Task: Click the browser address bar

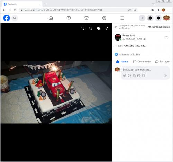Action: (x=74, y=10)
